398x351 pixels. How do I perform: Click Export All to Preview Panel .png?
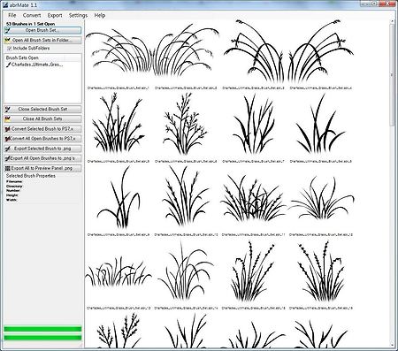coord(42,168)
